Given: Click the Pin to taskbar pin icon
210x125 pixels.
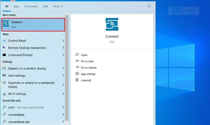Looking at the screenshot, I should 77,67.
